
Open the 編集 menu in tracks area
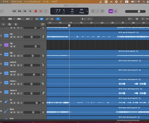coord(11,19)
